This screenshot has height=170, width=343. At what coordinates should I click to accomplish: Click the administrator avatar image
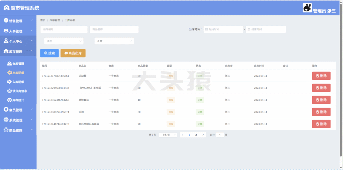(x=307, y=8)
